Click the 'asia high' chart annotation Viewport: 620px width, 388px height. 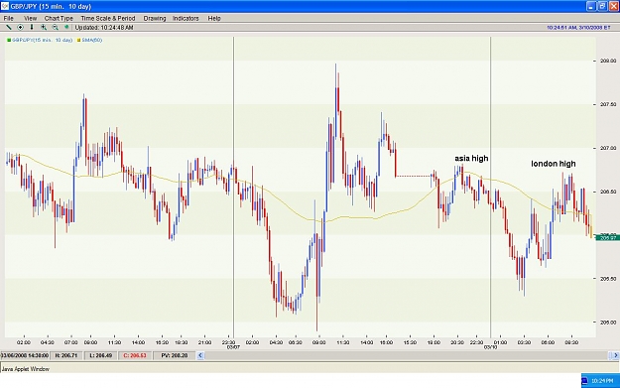pos(471,158)
